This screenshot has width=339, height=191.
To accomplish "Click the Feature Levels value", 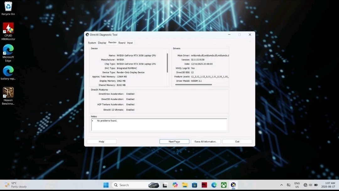I will coord(210,76).
